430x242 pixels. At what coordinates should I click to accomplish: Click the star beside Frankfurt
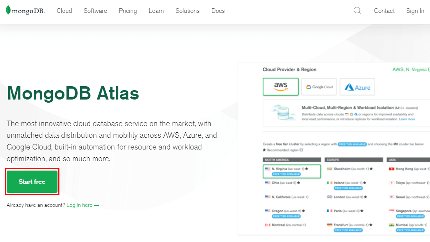(x=371, y=225)
